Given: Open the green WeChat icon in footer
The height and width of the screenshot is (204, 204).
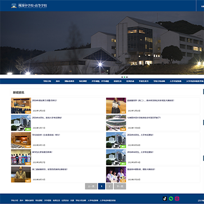Looking at the screenshot, I should tap(171, 198).
